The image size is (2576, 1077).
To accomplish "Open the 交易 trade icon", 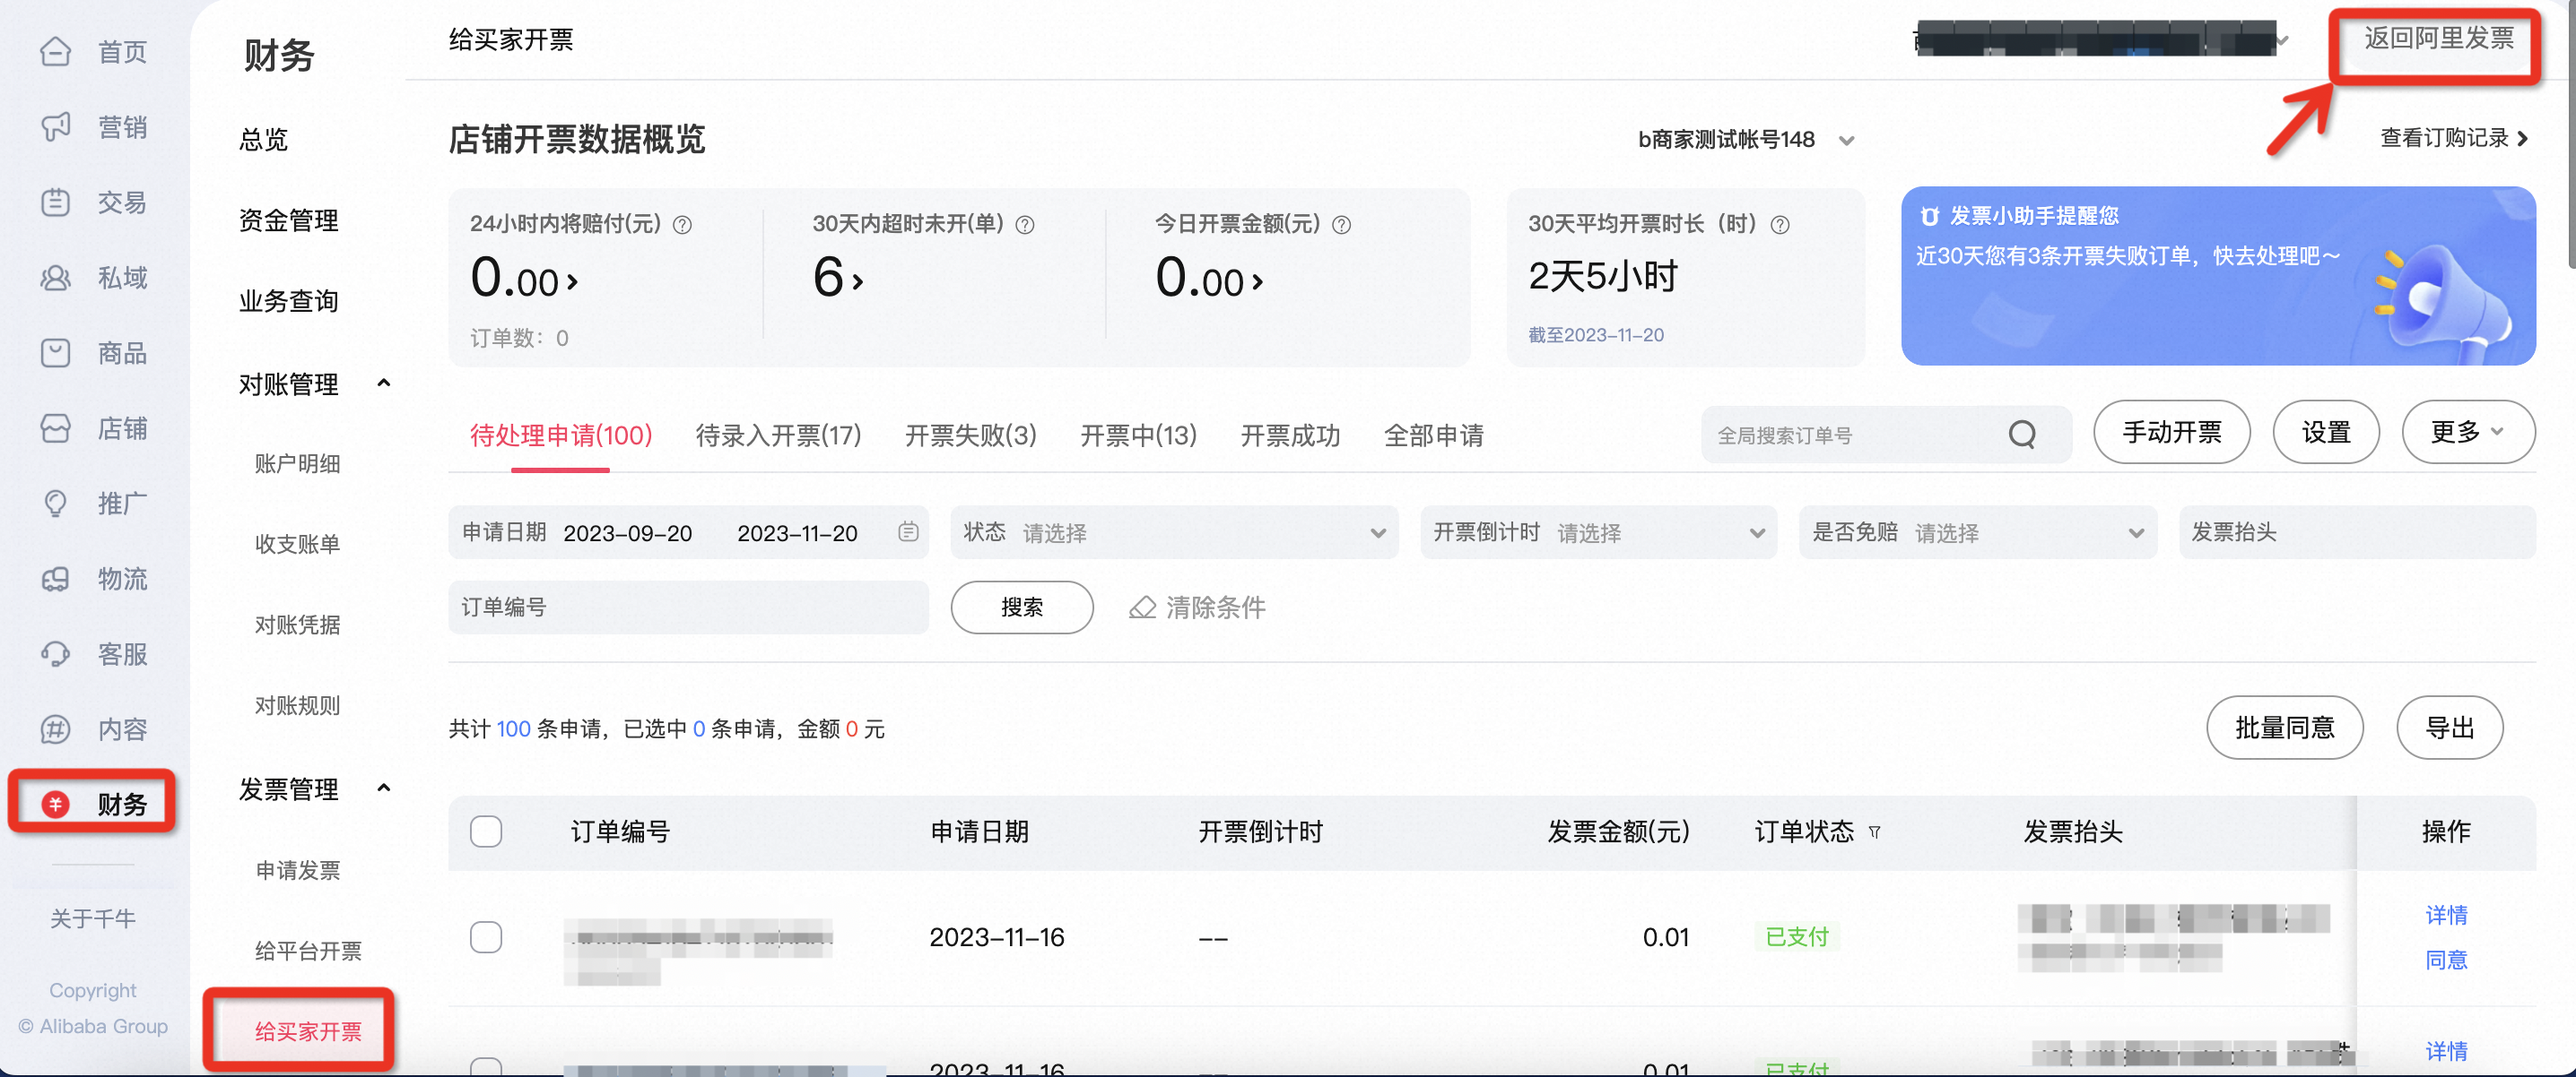I will pyautogui.click(x=56, y=202).
